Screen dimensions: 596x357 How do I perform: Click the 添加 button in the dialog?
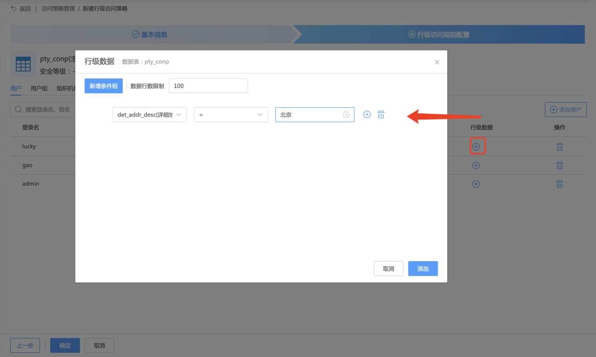click(x=423, y=269)
